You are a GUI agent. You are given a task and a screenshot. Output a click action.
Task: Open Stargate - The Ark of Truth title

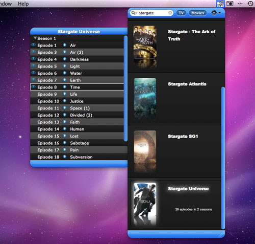[191, 35]
